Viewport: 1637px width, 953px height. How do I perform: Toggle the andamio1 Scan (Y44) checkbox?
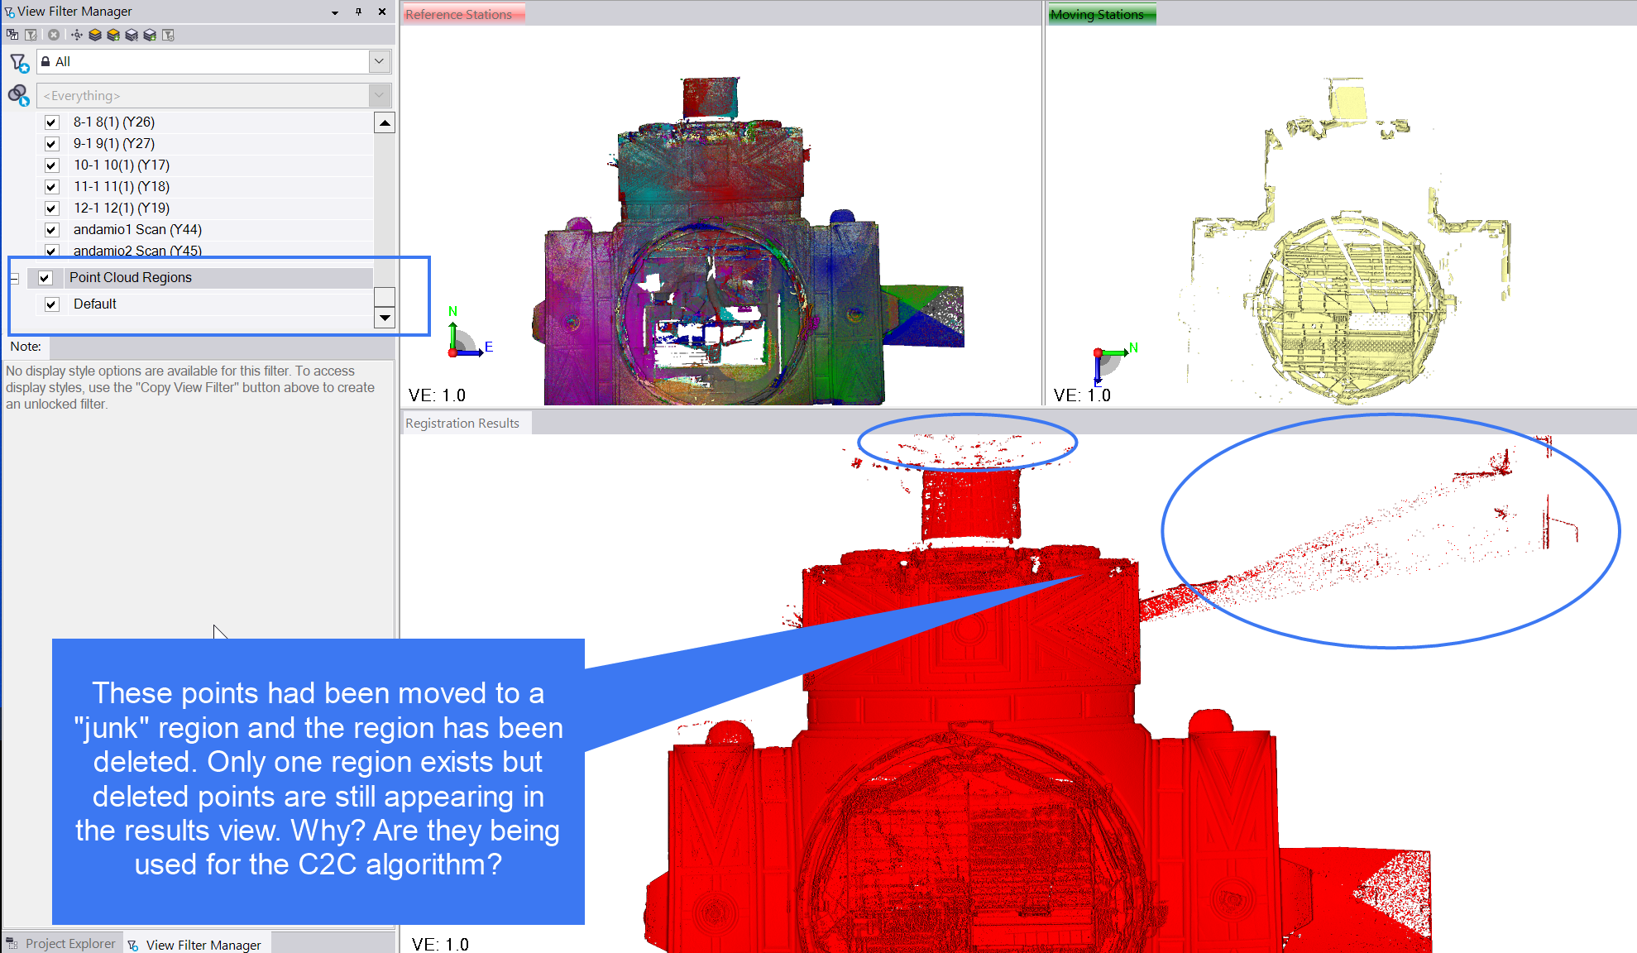point(52,230)
